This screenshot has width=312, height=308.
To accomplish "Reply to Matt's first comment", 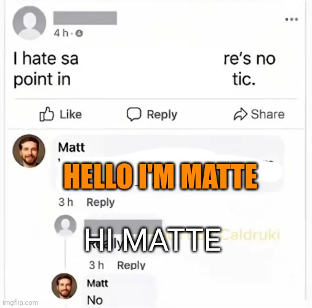I will pos(100,203).
